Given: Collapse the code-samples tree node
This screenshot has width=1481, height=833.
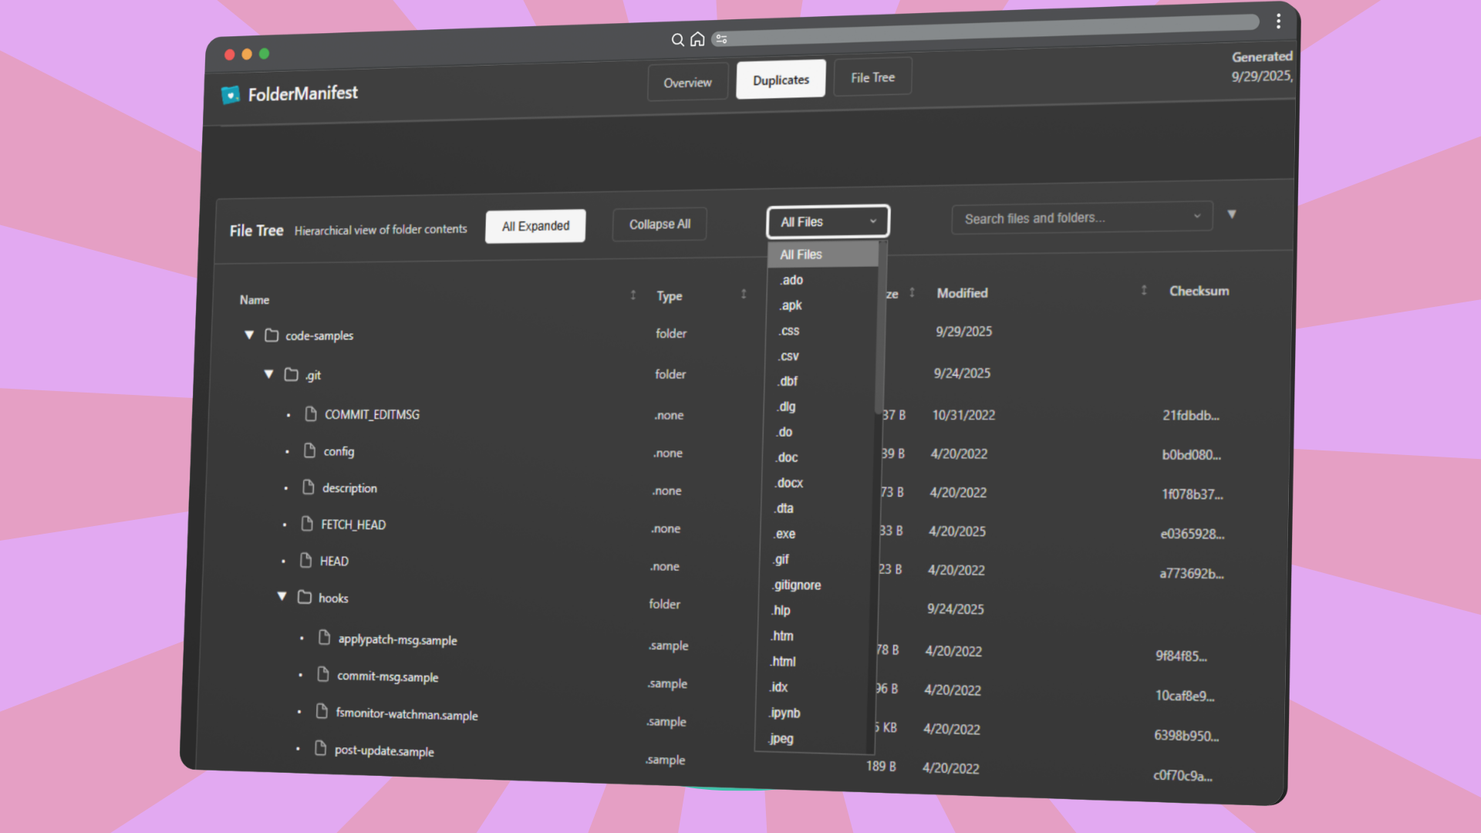Looking at the screenshot, I should click(x=248, y=335).
